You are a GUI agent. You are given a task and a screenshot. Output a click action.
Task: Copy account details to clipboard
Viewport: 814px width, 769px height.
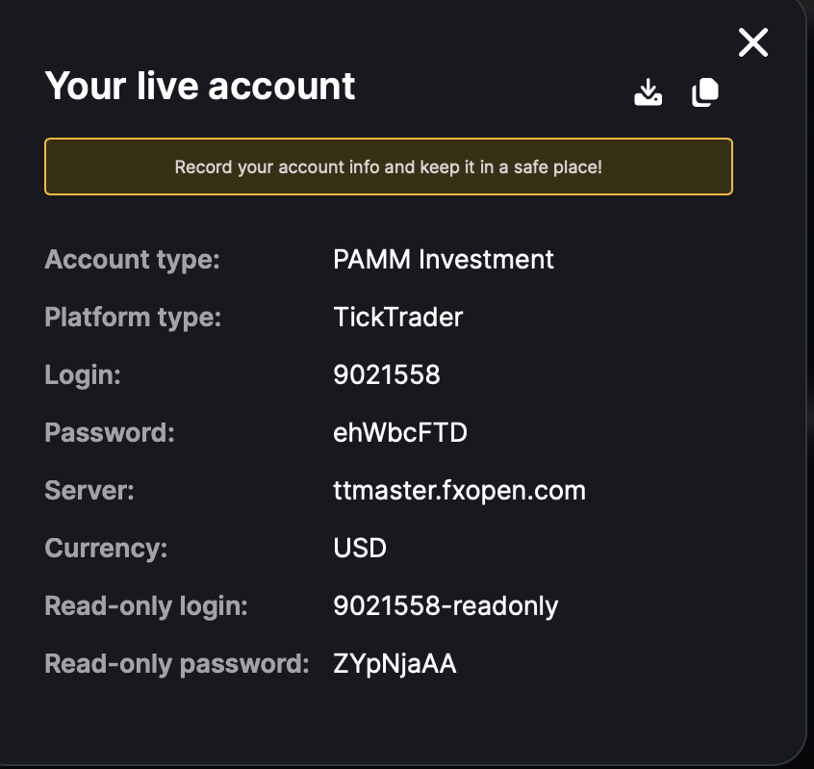(x=705, y=92)
